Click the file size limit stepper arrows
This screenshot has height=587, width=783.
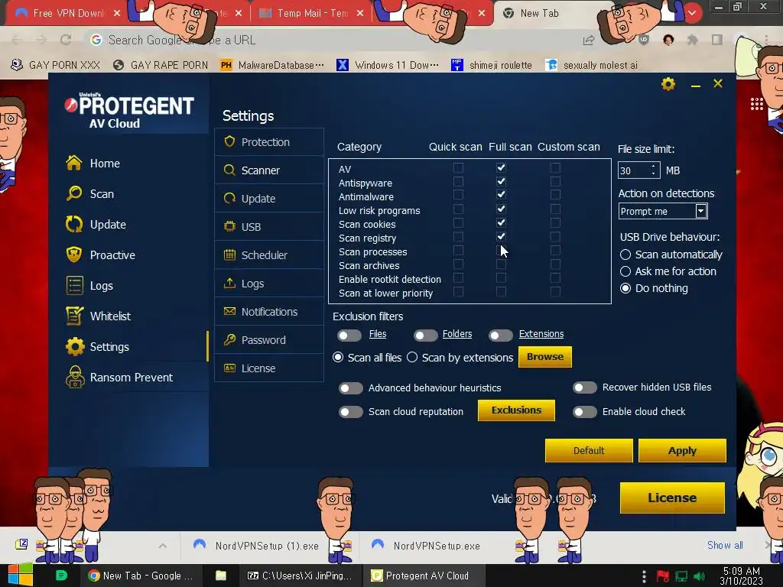(653, 170)
